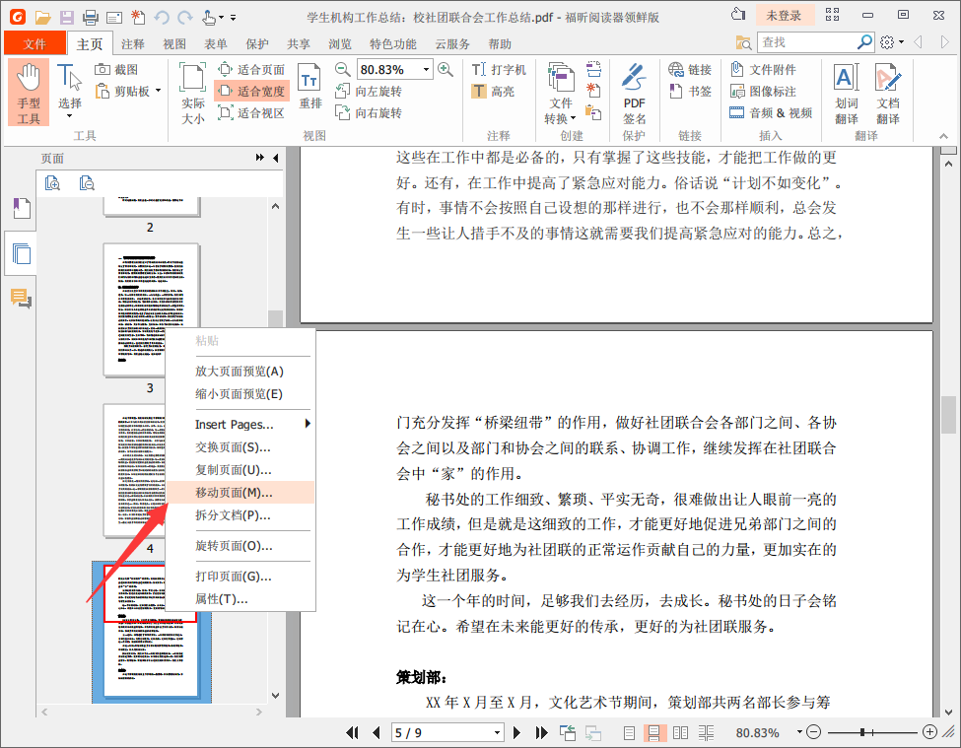Click the 实际大小 actual size icon
This screenshot has height=748, width=961.
[193, 93]
